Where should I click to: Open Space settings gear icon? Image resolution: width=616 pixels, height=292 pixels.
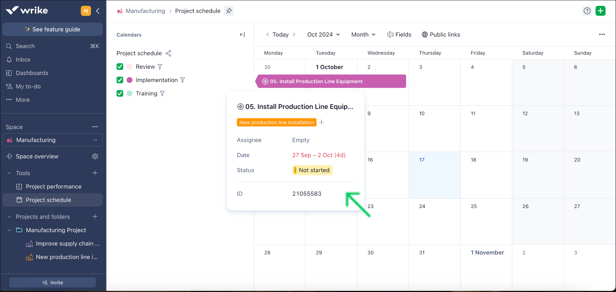95,156
